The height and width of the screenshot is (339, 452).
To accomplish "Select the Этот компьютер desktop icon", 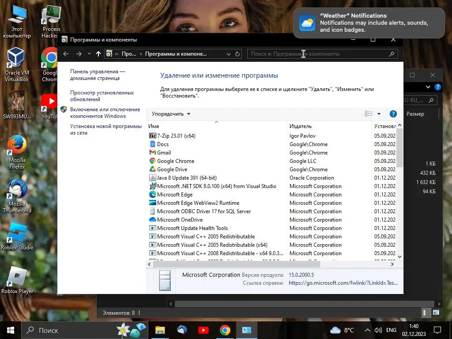I will pos(17,22).
